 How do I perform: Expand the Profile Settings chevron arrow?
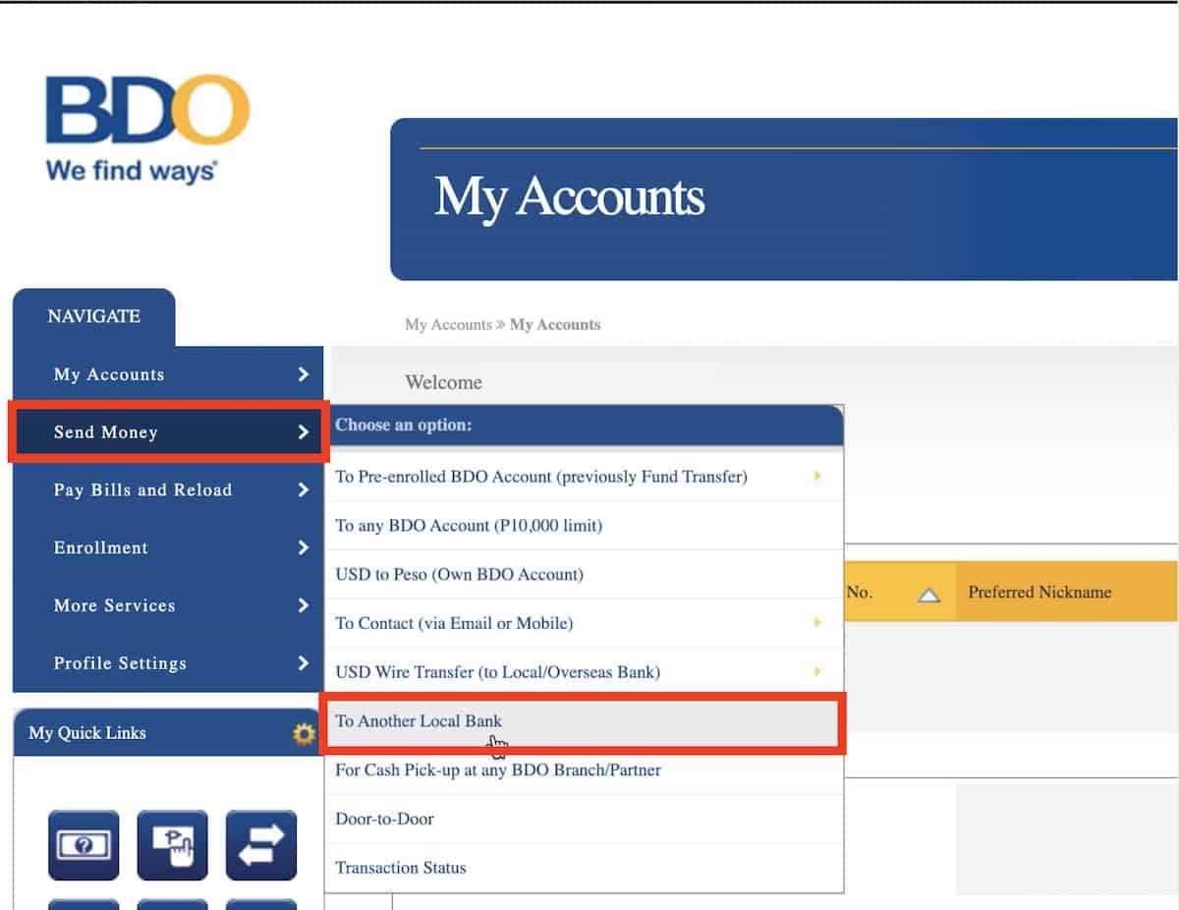click(x=303, y=663)
